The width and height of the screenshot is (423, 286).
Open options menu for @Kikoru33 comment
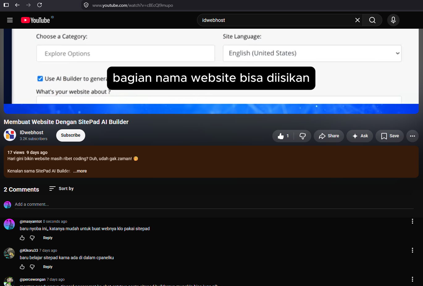click(x=413, y=250)
